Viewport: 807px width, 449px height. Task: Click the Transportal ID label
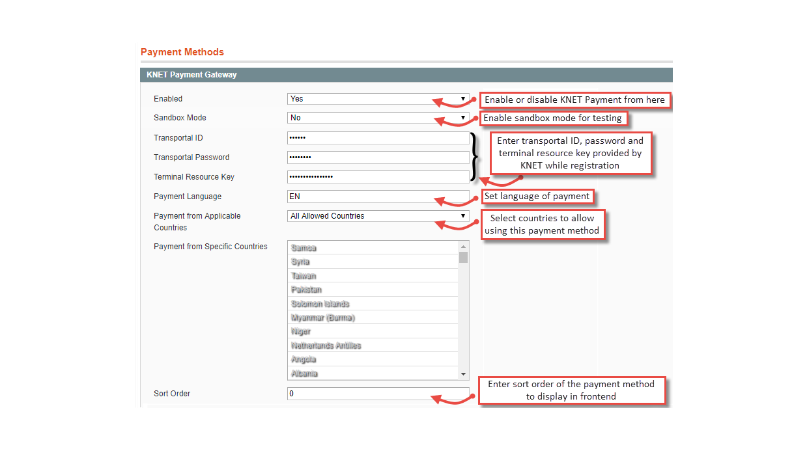point(178,138)
